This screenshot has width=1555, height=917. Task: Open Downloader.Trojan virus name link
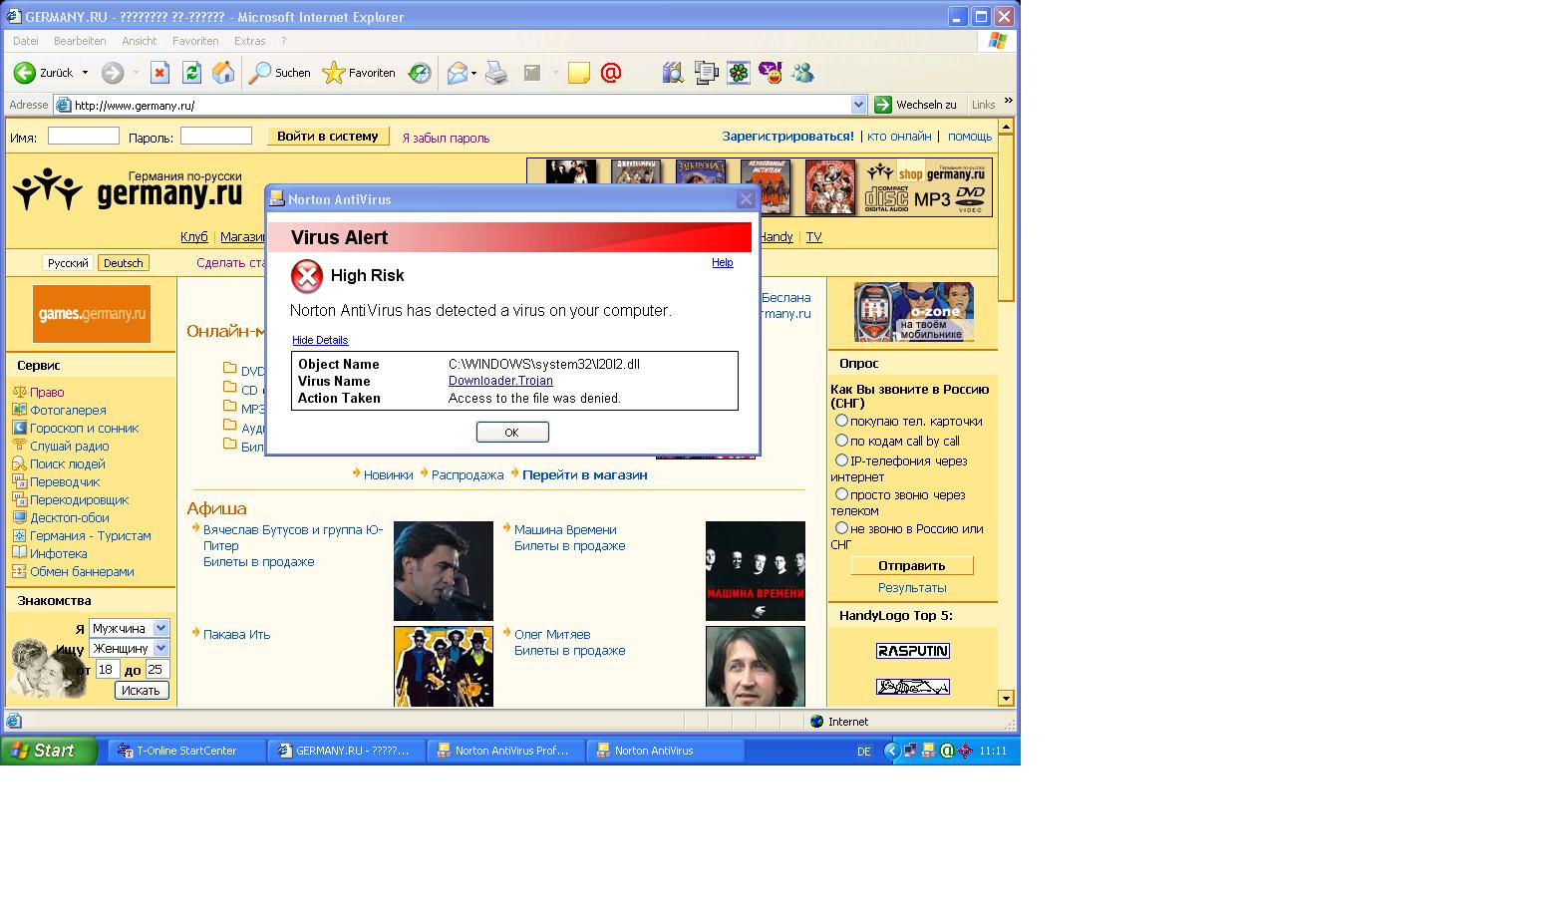(500, 381)
